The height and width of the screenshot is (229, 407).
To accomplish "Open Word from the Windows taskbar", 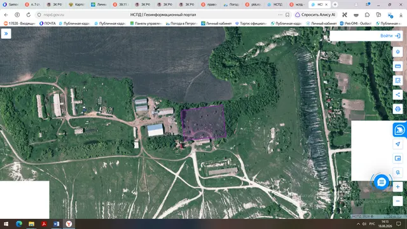I will (57, 224).
